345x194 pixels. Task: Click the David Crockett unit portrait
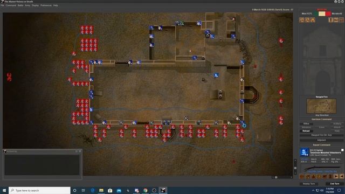(305, 152)
